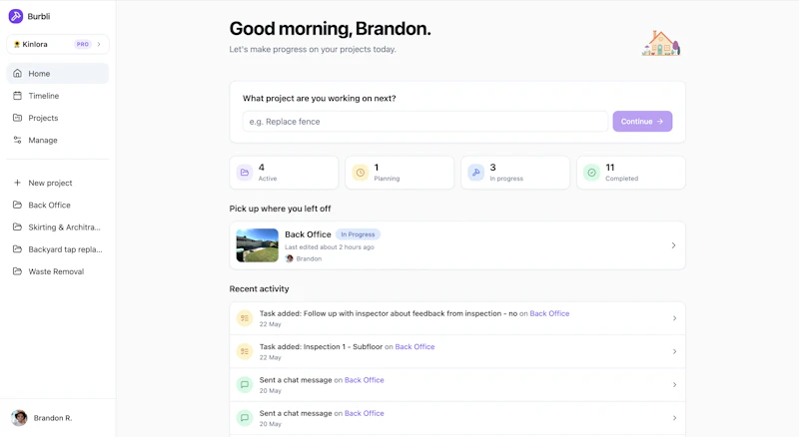Click 'Last edited about 2 hours ago' text
Viewport: 799px width, 437px height.
tap(330, 247)
